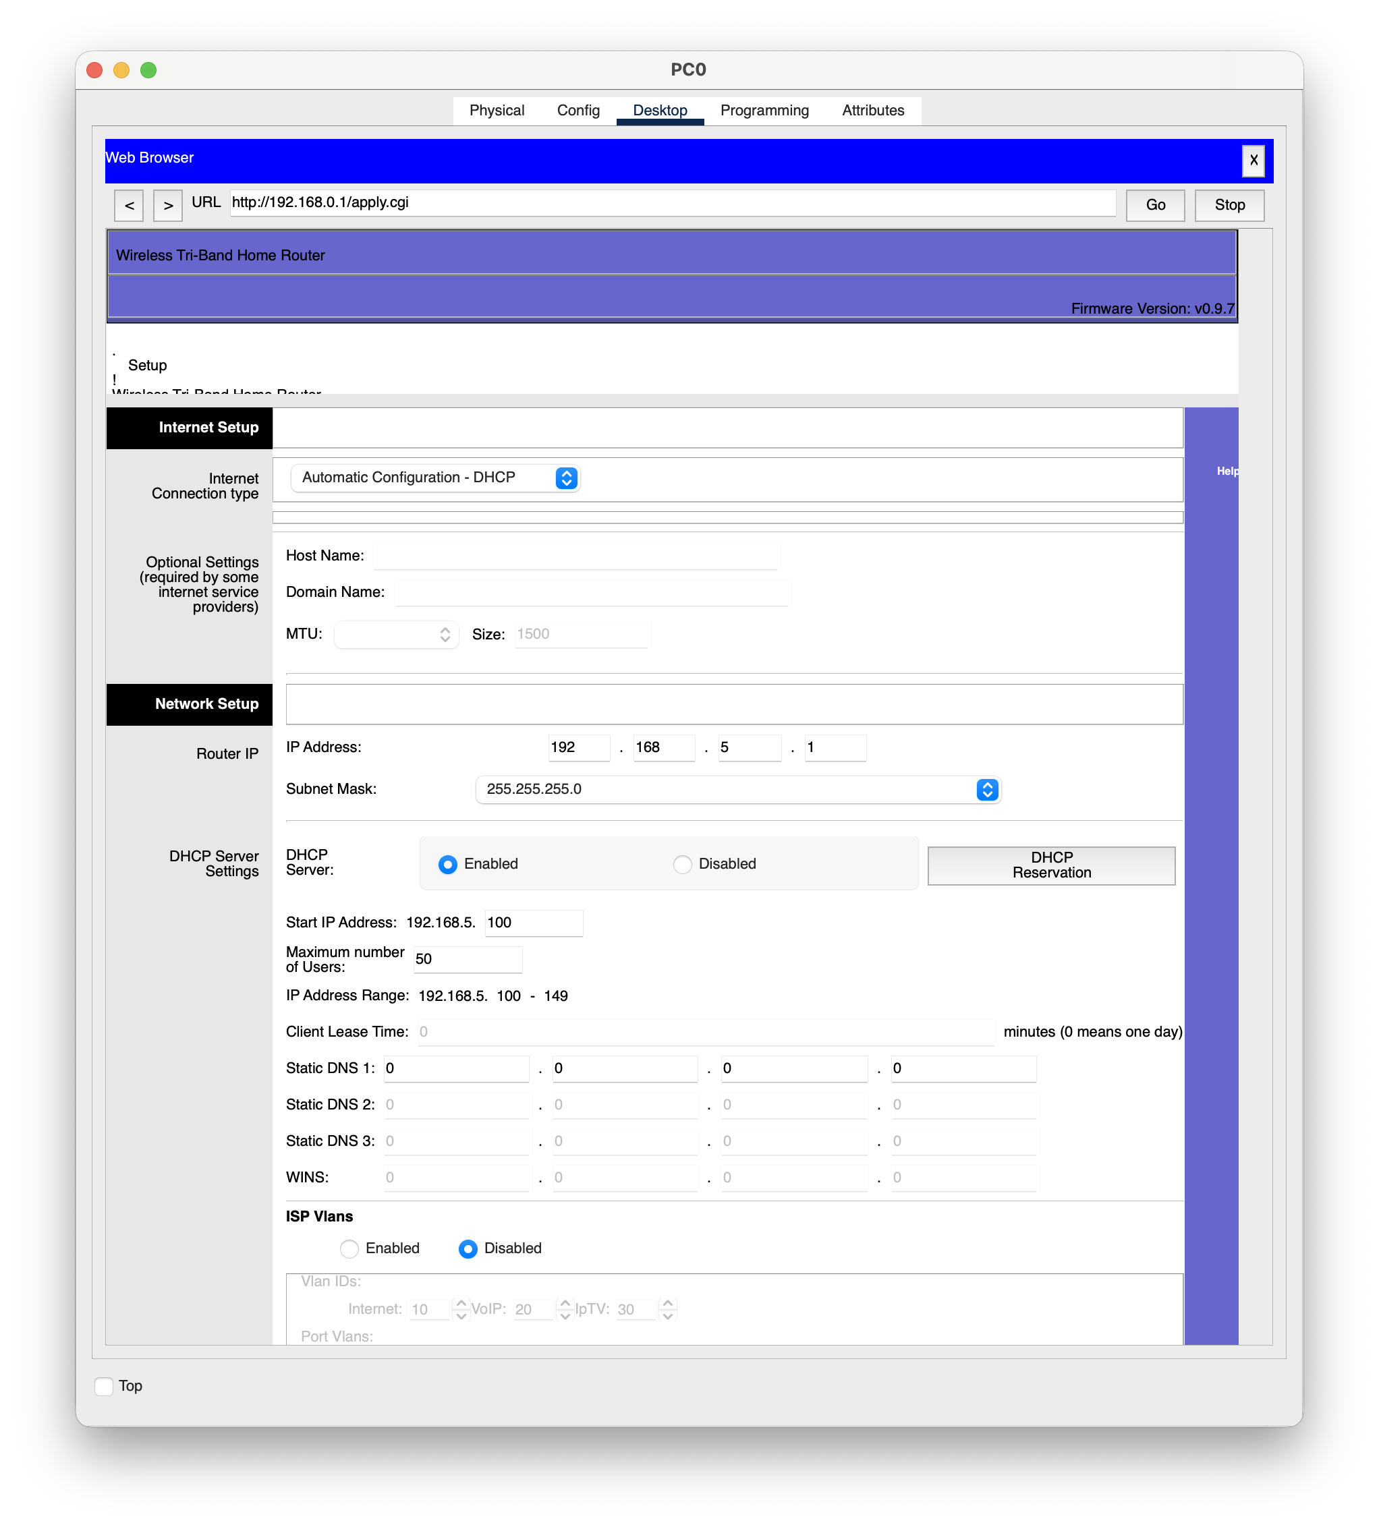1379x1527 pixels.
Task: Switch to the Config tab
Action: [578, 111]
